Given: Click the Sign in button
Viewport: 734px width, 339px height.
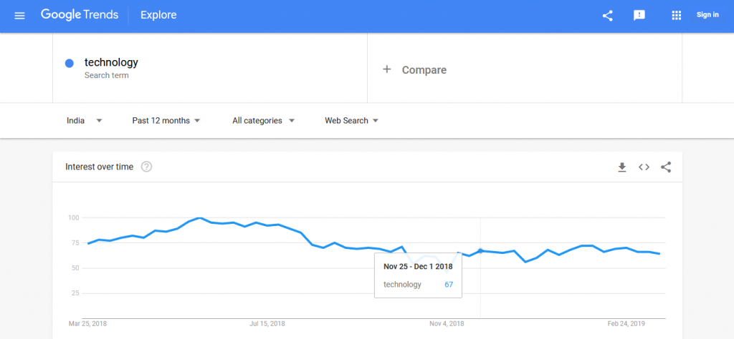Looking at the screenshot, I should (707, 15).
